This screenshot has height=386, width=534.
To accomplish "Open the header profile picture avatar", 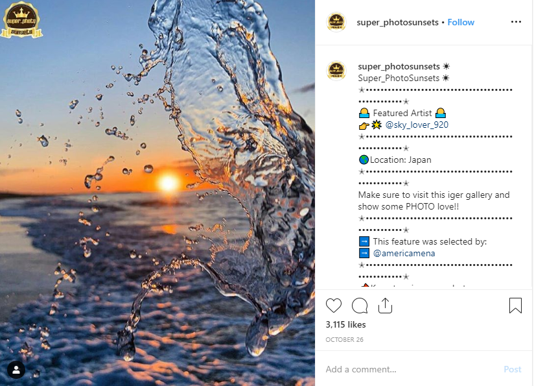I will pos(336,22).
